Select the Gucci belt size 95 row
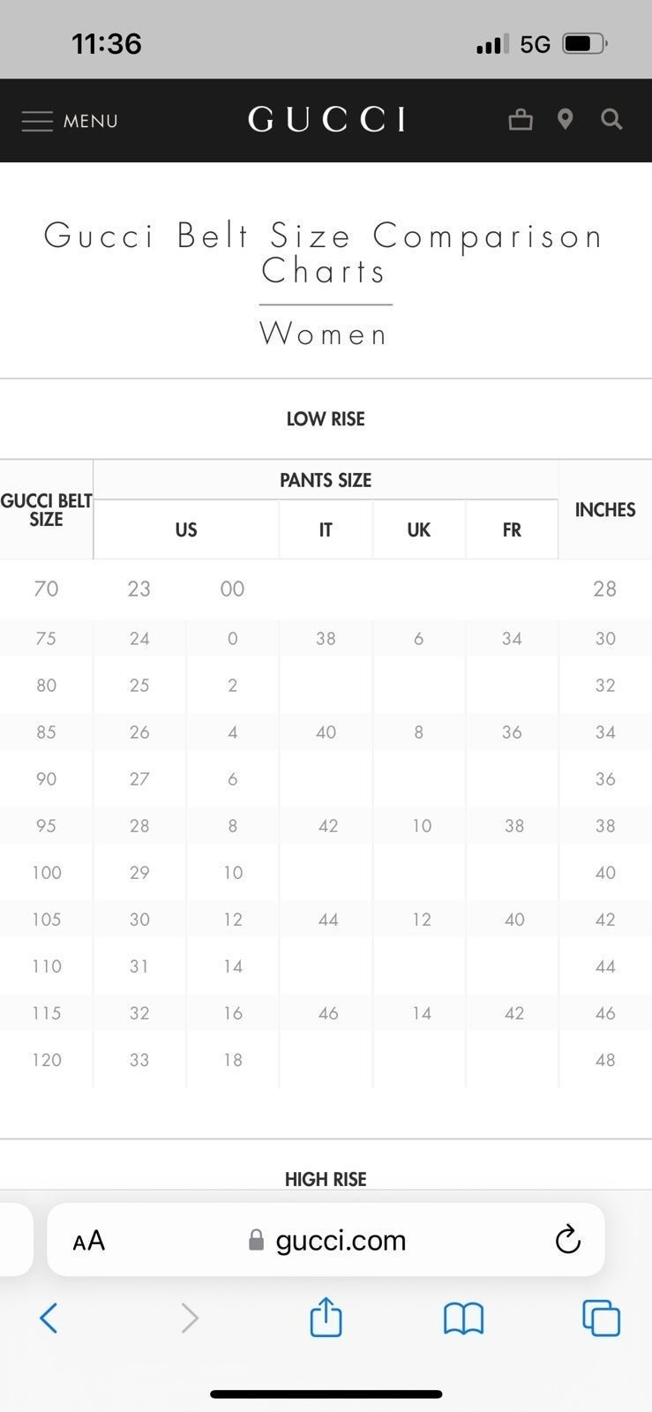The width and height of the screenshot is (652, 1412). [x=326, y=826]
